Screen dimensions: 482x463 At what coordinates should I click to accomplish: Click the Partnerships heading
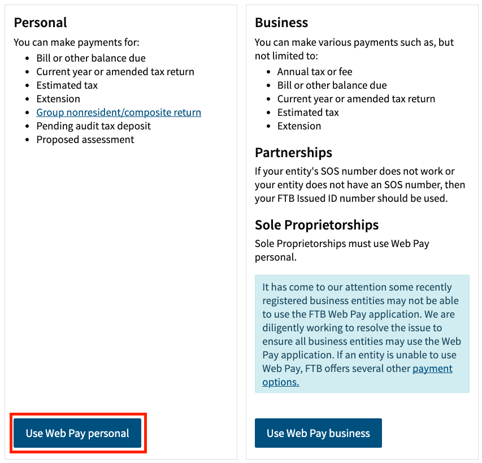point(293,153)
